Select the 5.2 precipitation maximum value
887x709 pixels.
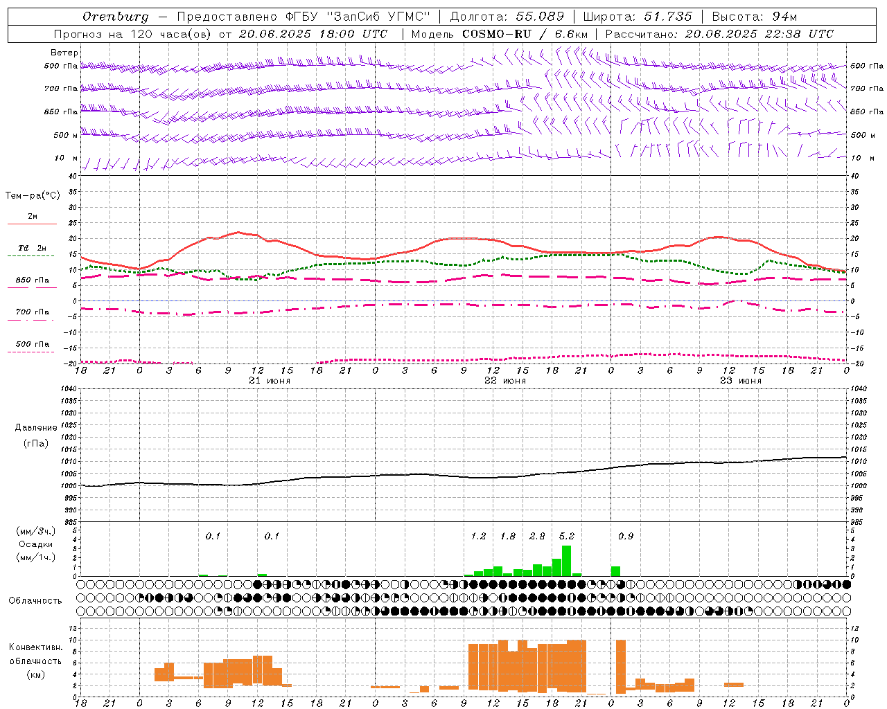pyautogui.click(x=567, y=537)
